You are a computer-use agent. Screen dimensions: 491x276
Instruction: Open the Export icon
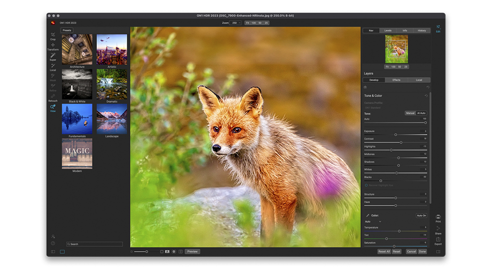438,240
